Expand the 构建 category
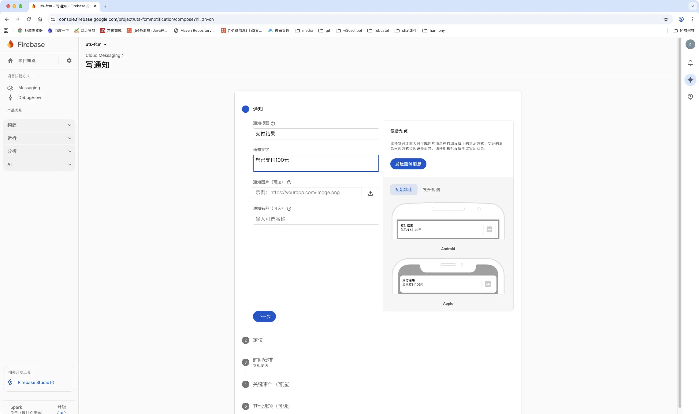Image resolution: width=699 pixels, height=414 pixels. (x=39, y=125)
